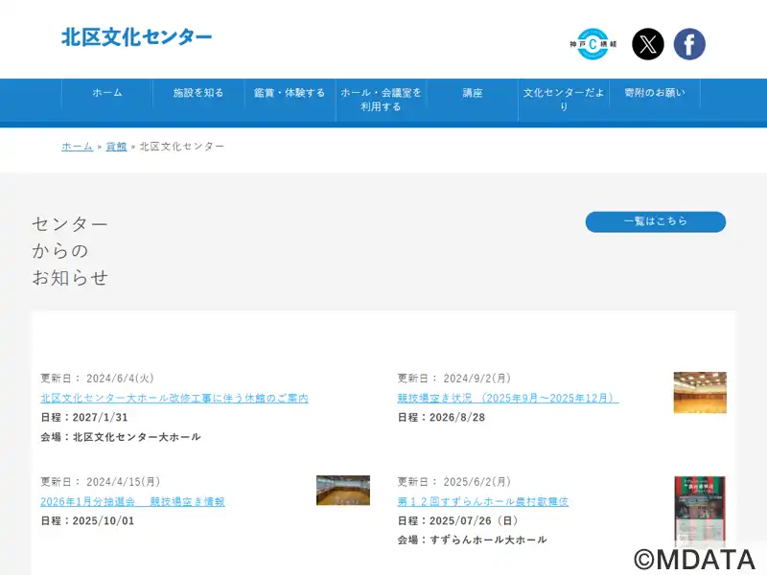Select 施設を知る in the navigation bar
Image resolution: width=767 pixels, height=575 pixels.
[198, 93]
